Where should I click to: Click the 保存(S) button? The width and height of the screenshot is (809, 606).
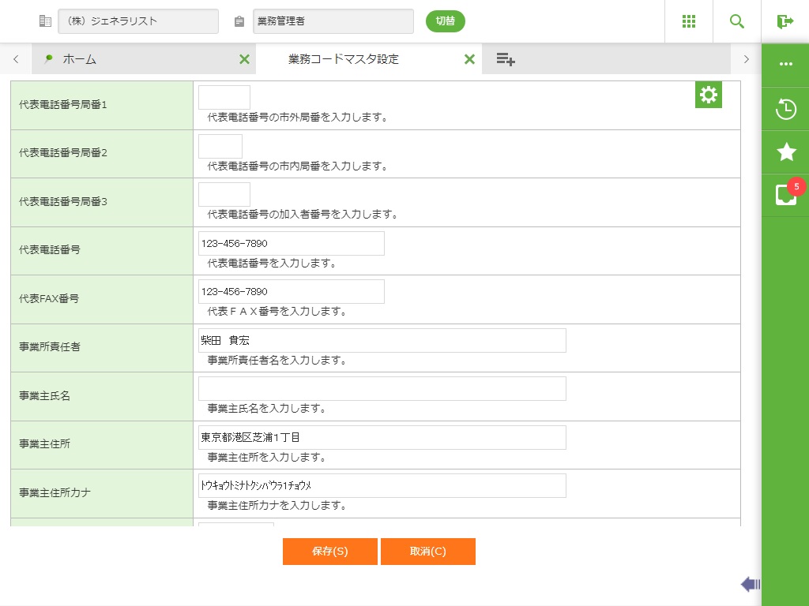coord(330,552)
